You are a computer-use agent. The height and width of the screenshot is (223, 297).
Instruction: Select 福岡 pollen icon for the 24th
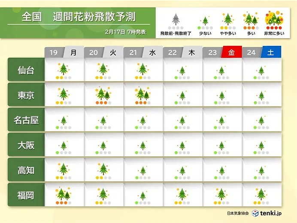point(261,194)
